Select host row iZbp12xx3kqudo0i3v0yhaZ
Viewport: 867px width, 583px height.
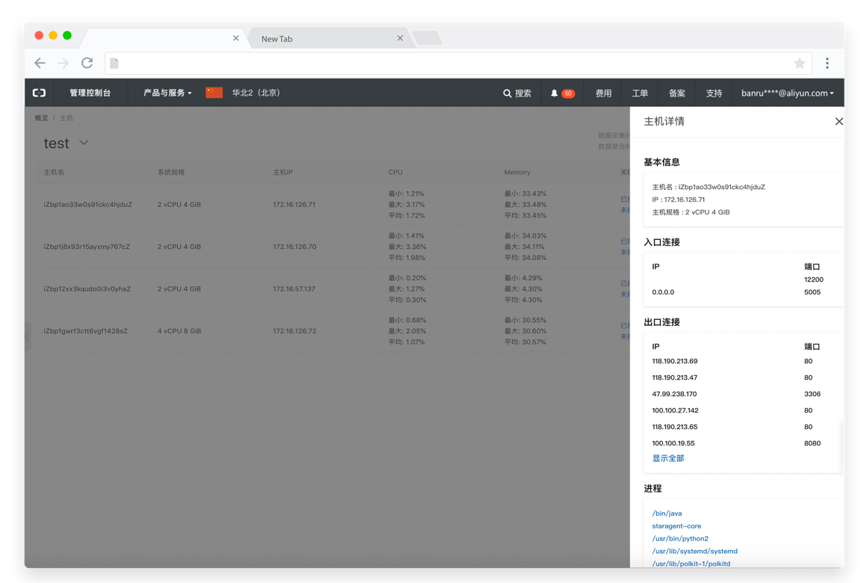pos(332,289)
